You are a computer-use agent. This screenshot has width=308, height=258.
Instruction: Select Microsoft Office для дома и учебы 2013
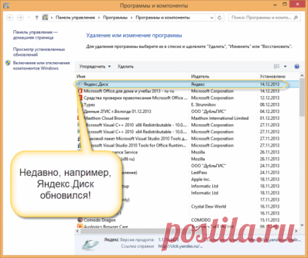pyautogui.click(x=187, y=91)
